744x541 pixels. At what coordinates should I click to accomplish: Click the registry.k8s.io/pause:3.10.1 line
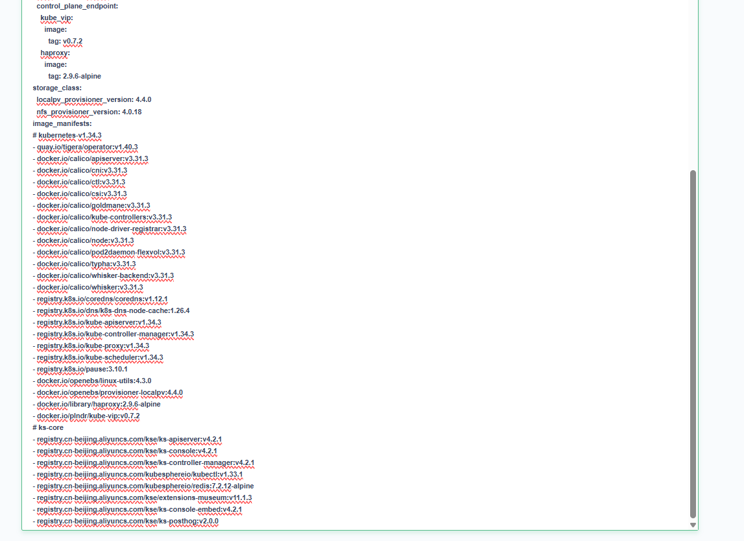(x=82, y=369)
